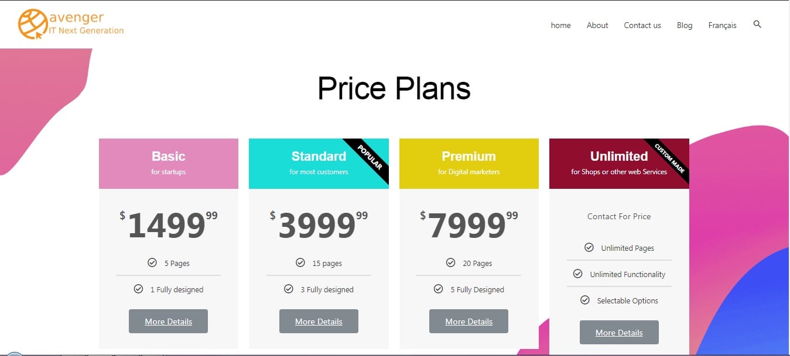Click the yellow Premium plan header
Viewport: 790px width, 356px height.
(468, 164)
